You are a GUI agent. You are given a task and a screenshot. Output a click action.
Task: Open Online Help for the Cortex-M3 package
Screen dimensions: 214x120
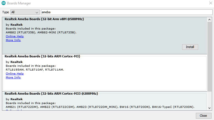[x=15, y=74]
